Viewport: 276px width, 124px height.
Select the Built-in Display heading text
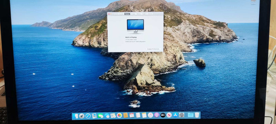pos(131,38)
